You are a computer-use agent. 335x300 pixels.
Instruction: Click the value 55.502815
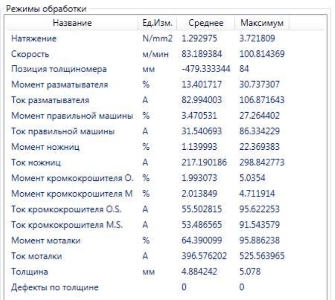coord(202,209)
